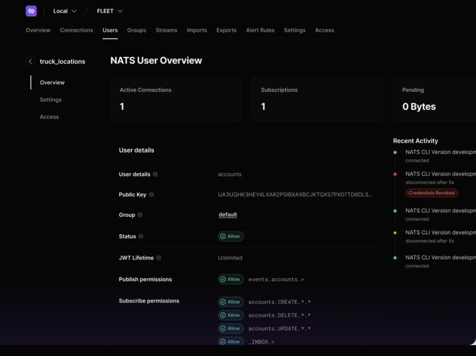
Task: Click the Pending 0 Bytes card
Action: (435, 99)
